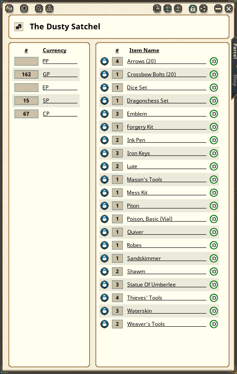This screenshot has width=237, height=374.
Task: Toggle identification status of Sandskimmer
Action: point(214,258)
